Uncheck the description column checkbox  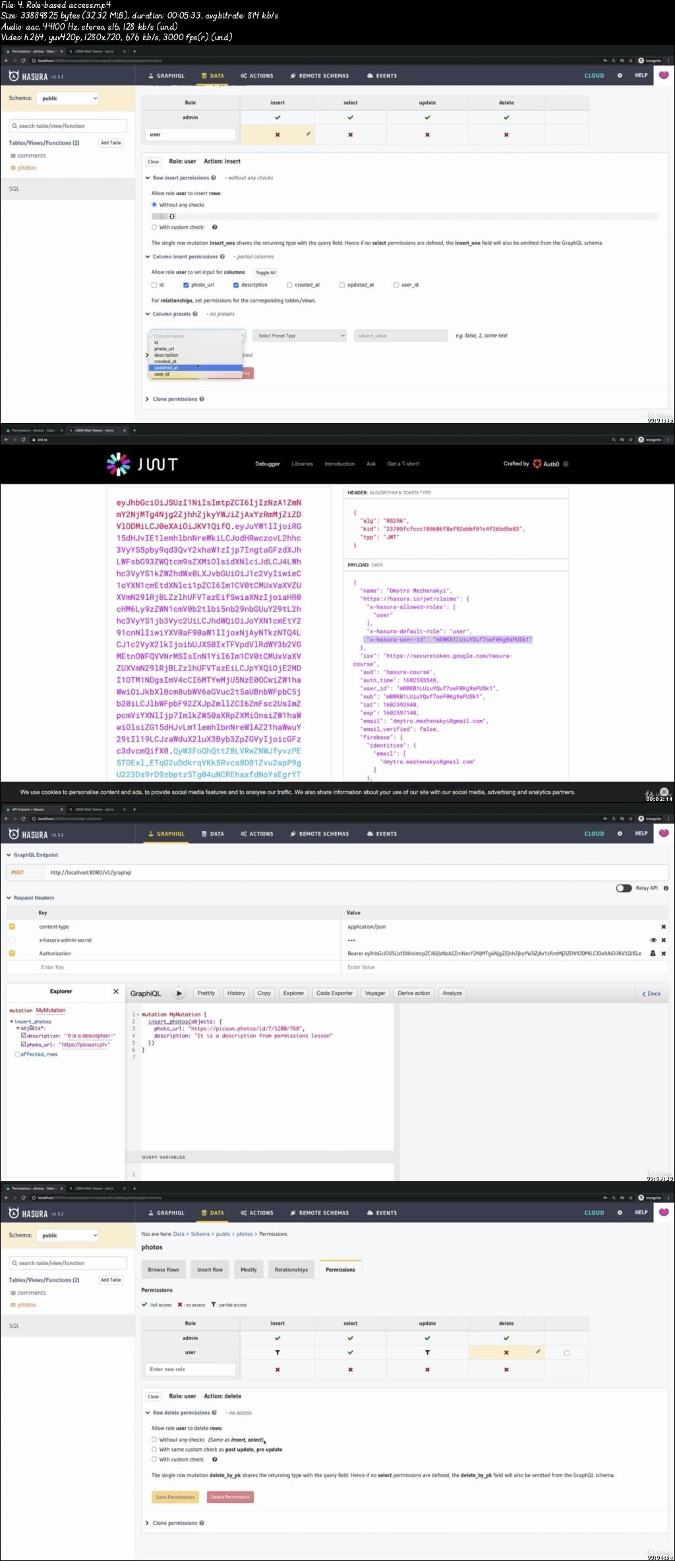pyautogui.click(x=235, y=285)
